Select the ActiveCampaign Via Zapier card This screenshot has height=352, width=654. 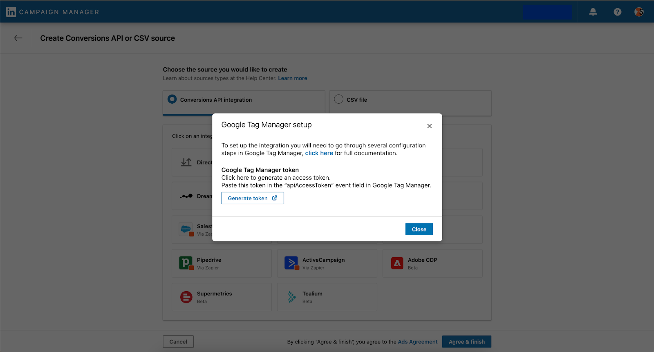click(x=327, y=263)
